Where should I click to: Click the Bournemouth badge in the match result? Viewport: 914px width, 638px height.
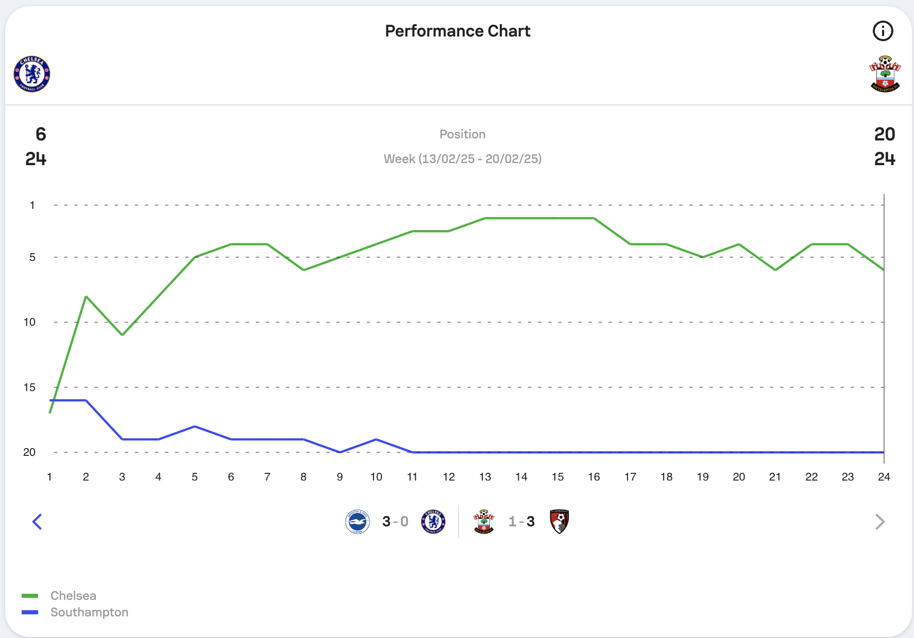click(559, 522)
